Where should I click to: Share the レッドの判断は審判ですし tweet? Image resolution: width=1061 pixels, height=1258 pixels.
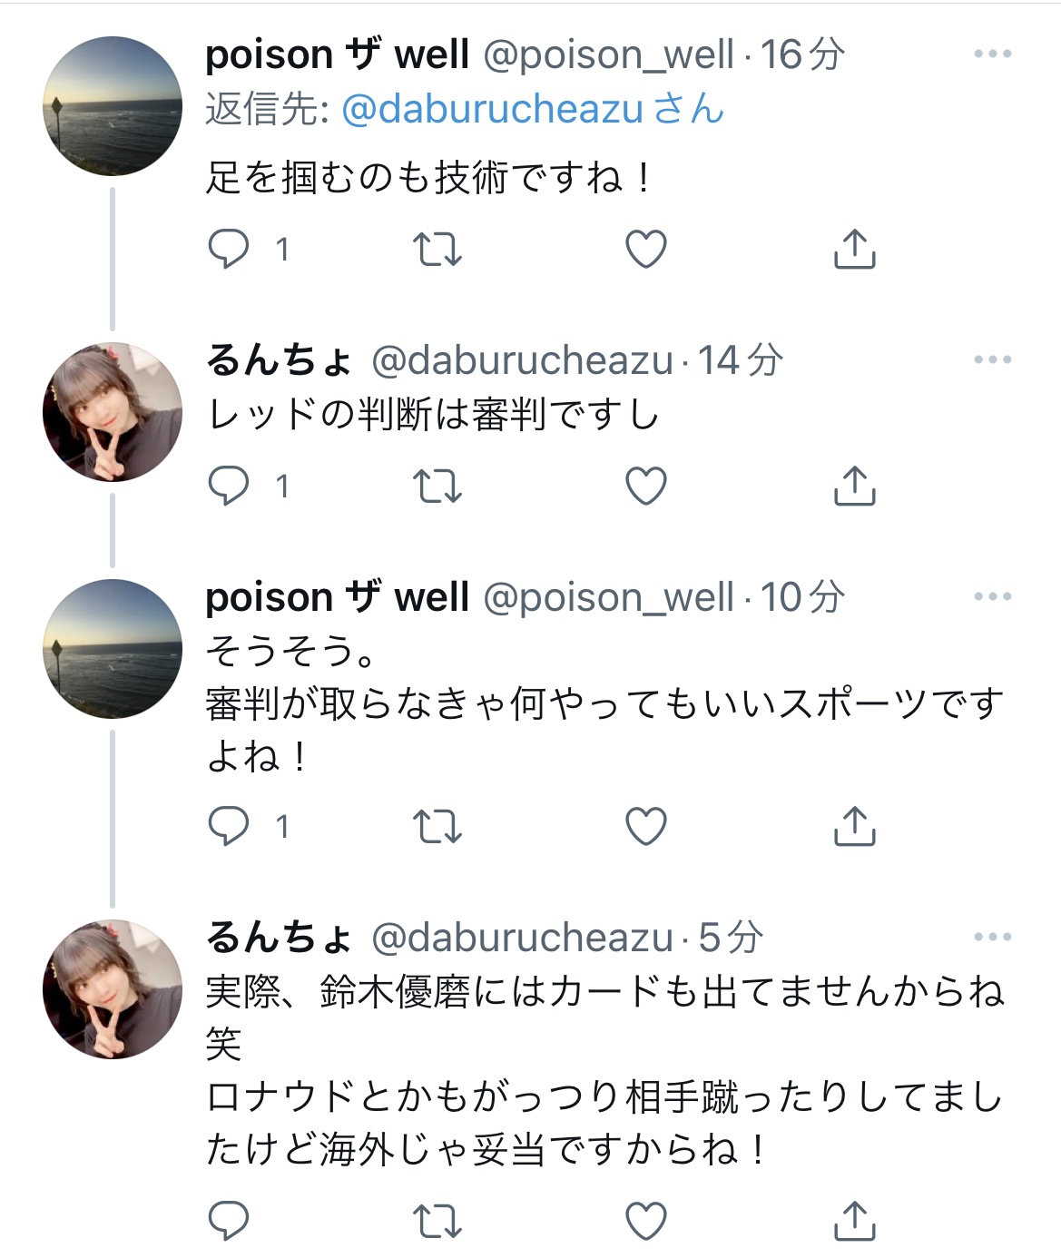tap(854, 486)
